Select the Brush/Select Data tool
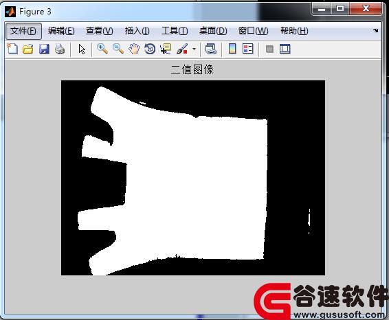Image resolution: width=389 pixels, height=320 pixels. pyautogui.click(x=182, y=49)
